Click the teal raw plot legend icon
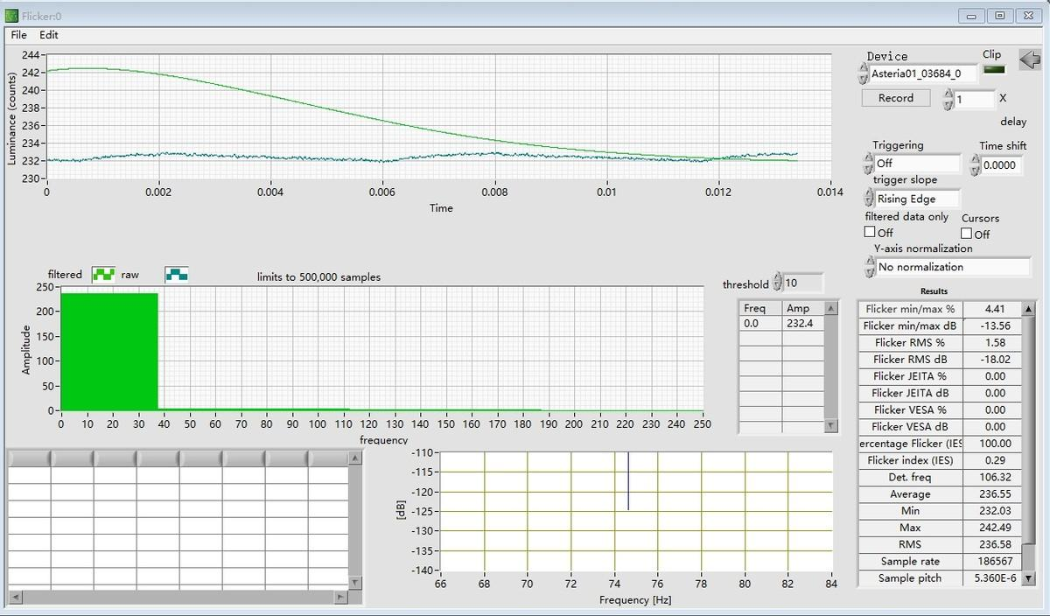Screen dimensions: 1050x616 (x=177, y=275)
